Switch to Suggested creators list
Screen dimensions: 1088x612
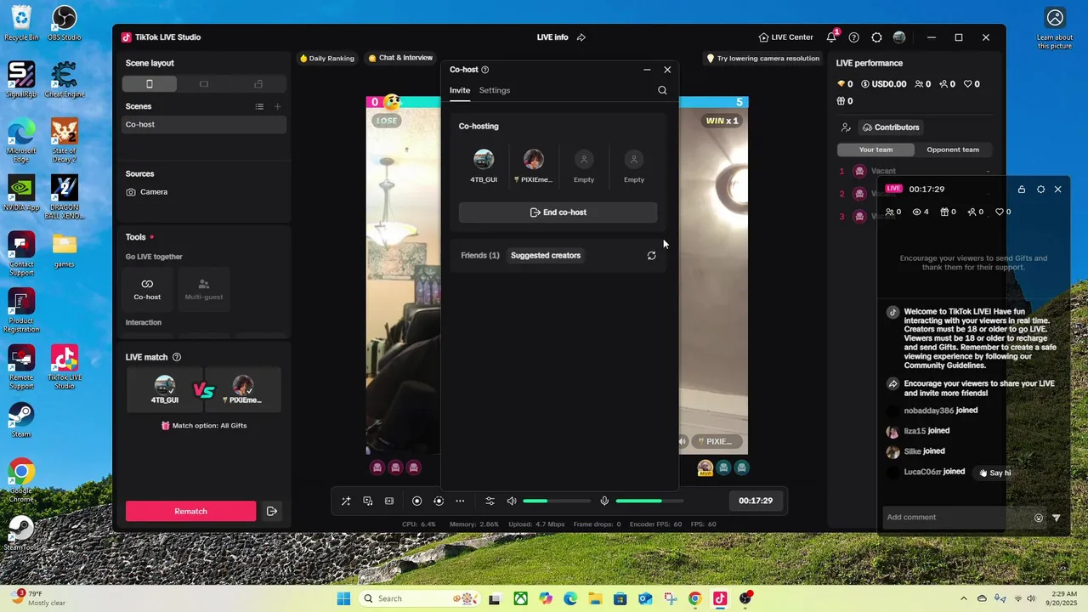tap(546, 255)
